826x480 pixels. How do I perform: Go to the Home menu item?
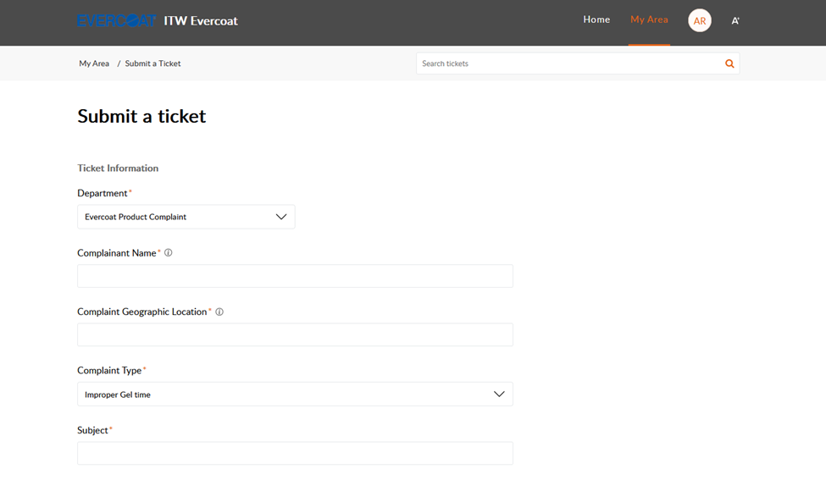tap(596, 19)
